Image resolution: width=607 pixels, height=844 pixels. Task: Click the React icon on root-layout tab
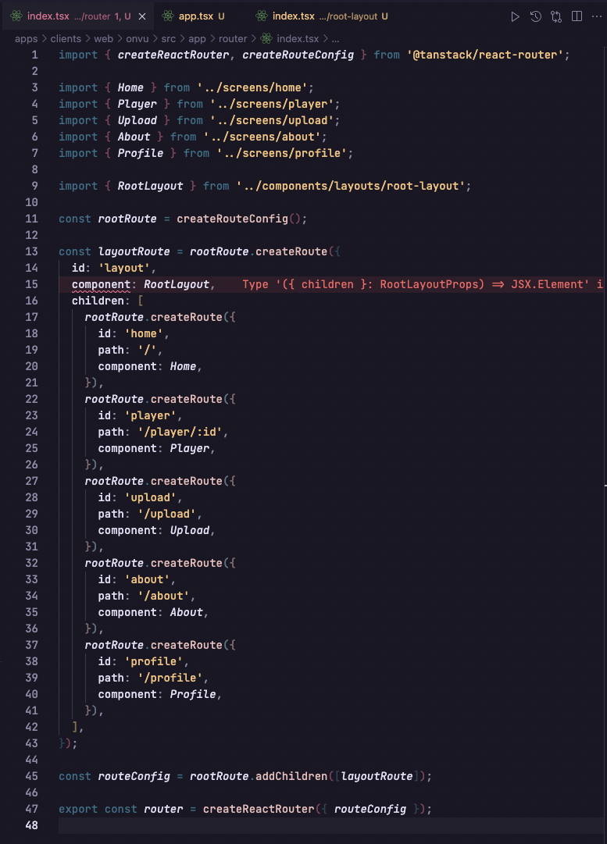point(262,16)
